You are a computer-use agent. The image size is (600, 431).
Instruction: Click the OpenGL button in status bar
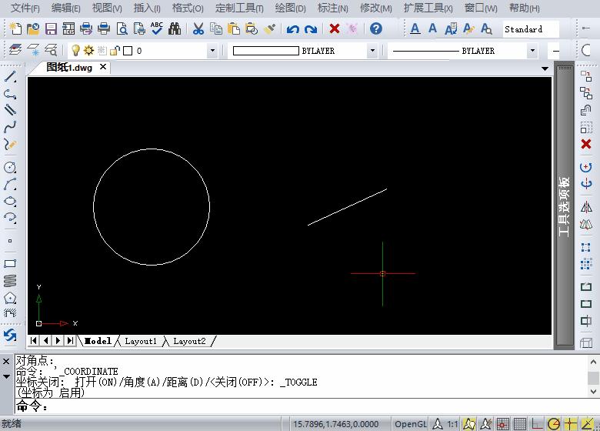coord(410,424)
